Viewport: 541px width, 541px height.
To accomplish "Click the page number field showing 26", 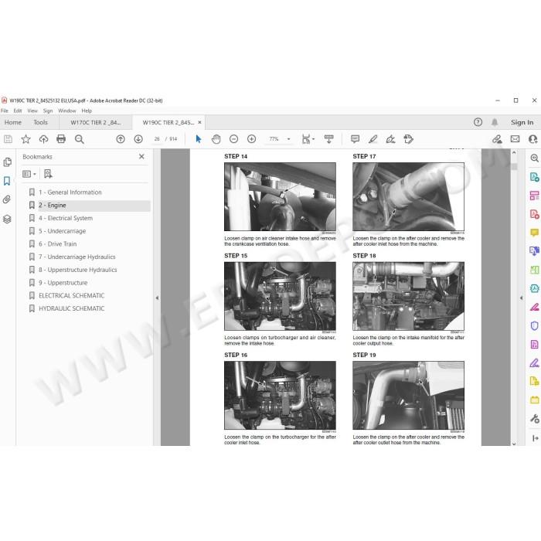I will pyautogui.click(x=157, y=139).
